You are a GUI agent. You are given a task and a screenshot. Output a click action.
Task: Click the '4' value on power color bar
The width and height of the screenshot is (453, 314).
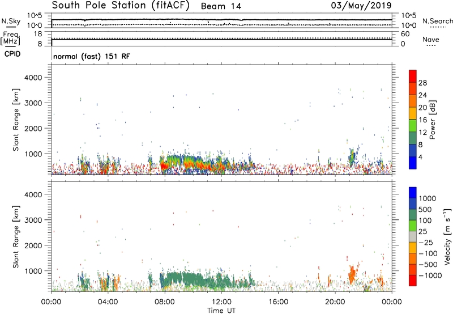point(421,158)
